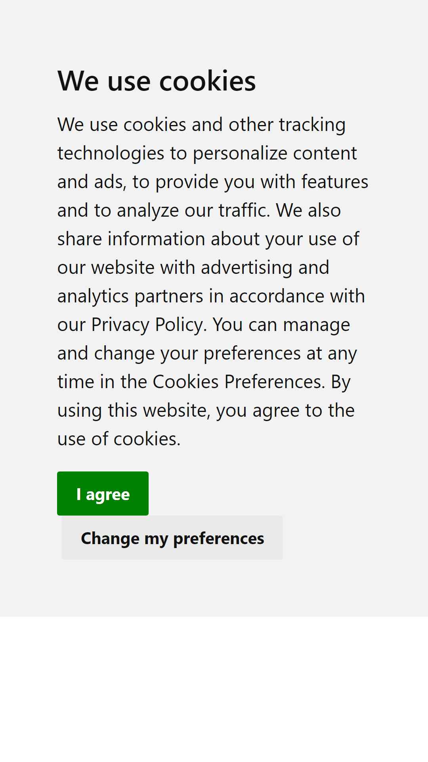Click the phrase You can manage
Screen dimensions: 428x762
click(281, 325)
